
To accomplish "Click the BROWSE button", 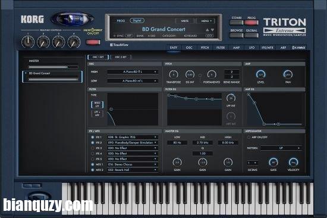I will click(236, 35).
